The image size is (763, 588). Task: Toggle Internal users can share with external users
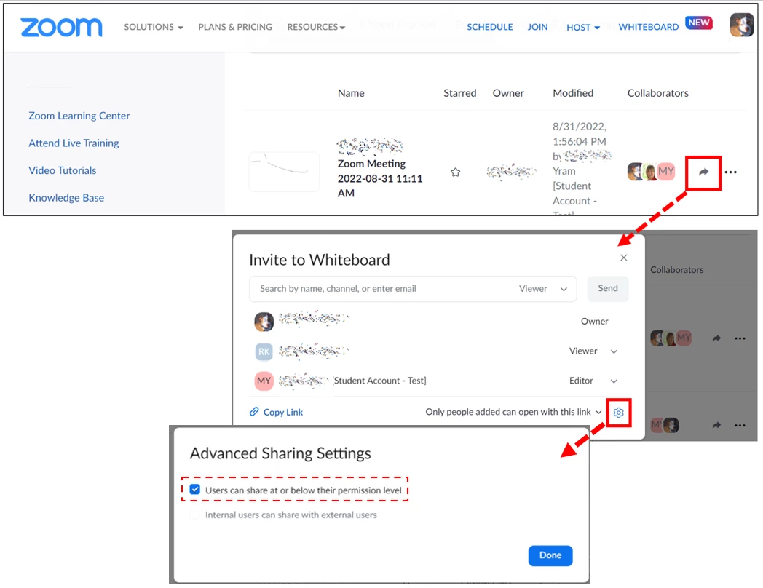point(194,514)
